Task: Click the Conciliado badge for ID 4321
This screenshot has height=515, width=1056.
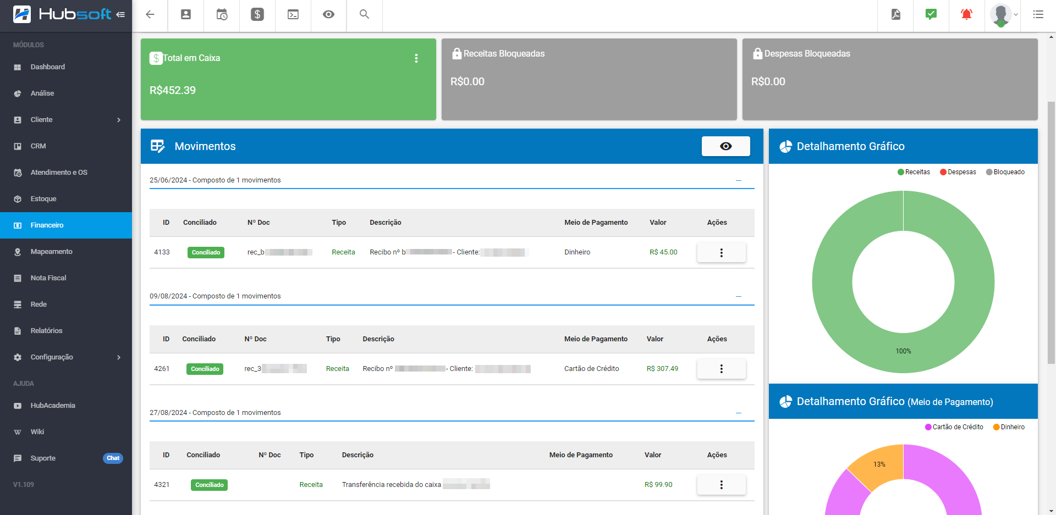Action: click(x=210, y=485)
